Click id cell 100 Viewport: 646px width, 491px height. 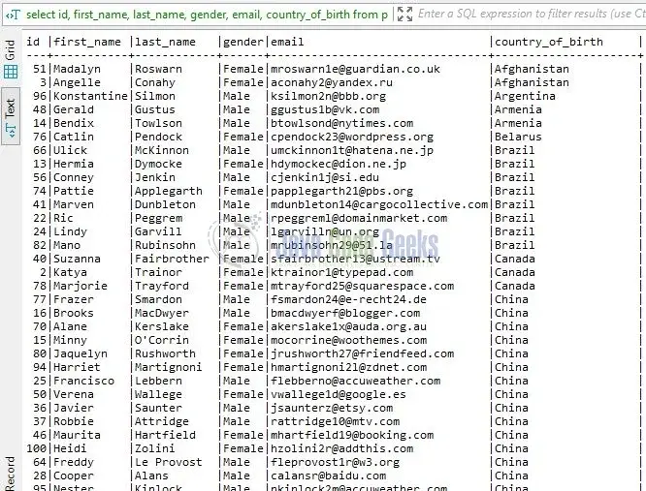(36, 449)
